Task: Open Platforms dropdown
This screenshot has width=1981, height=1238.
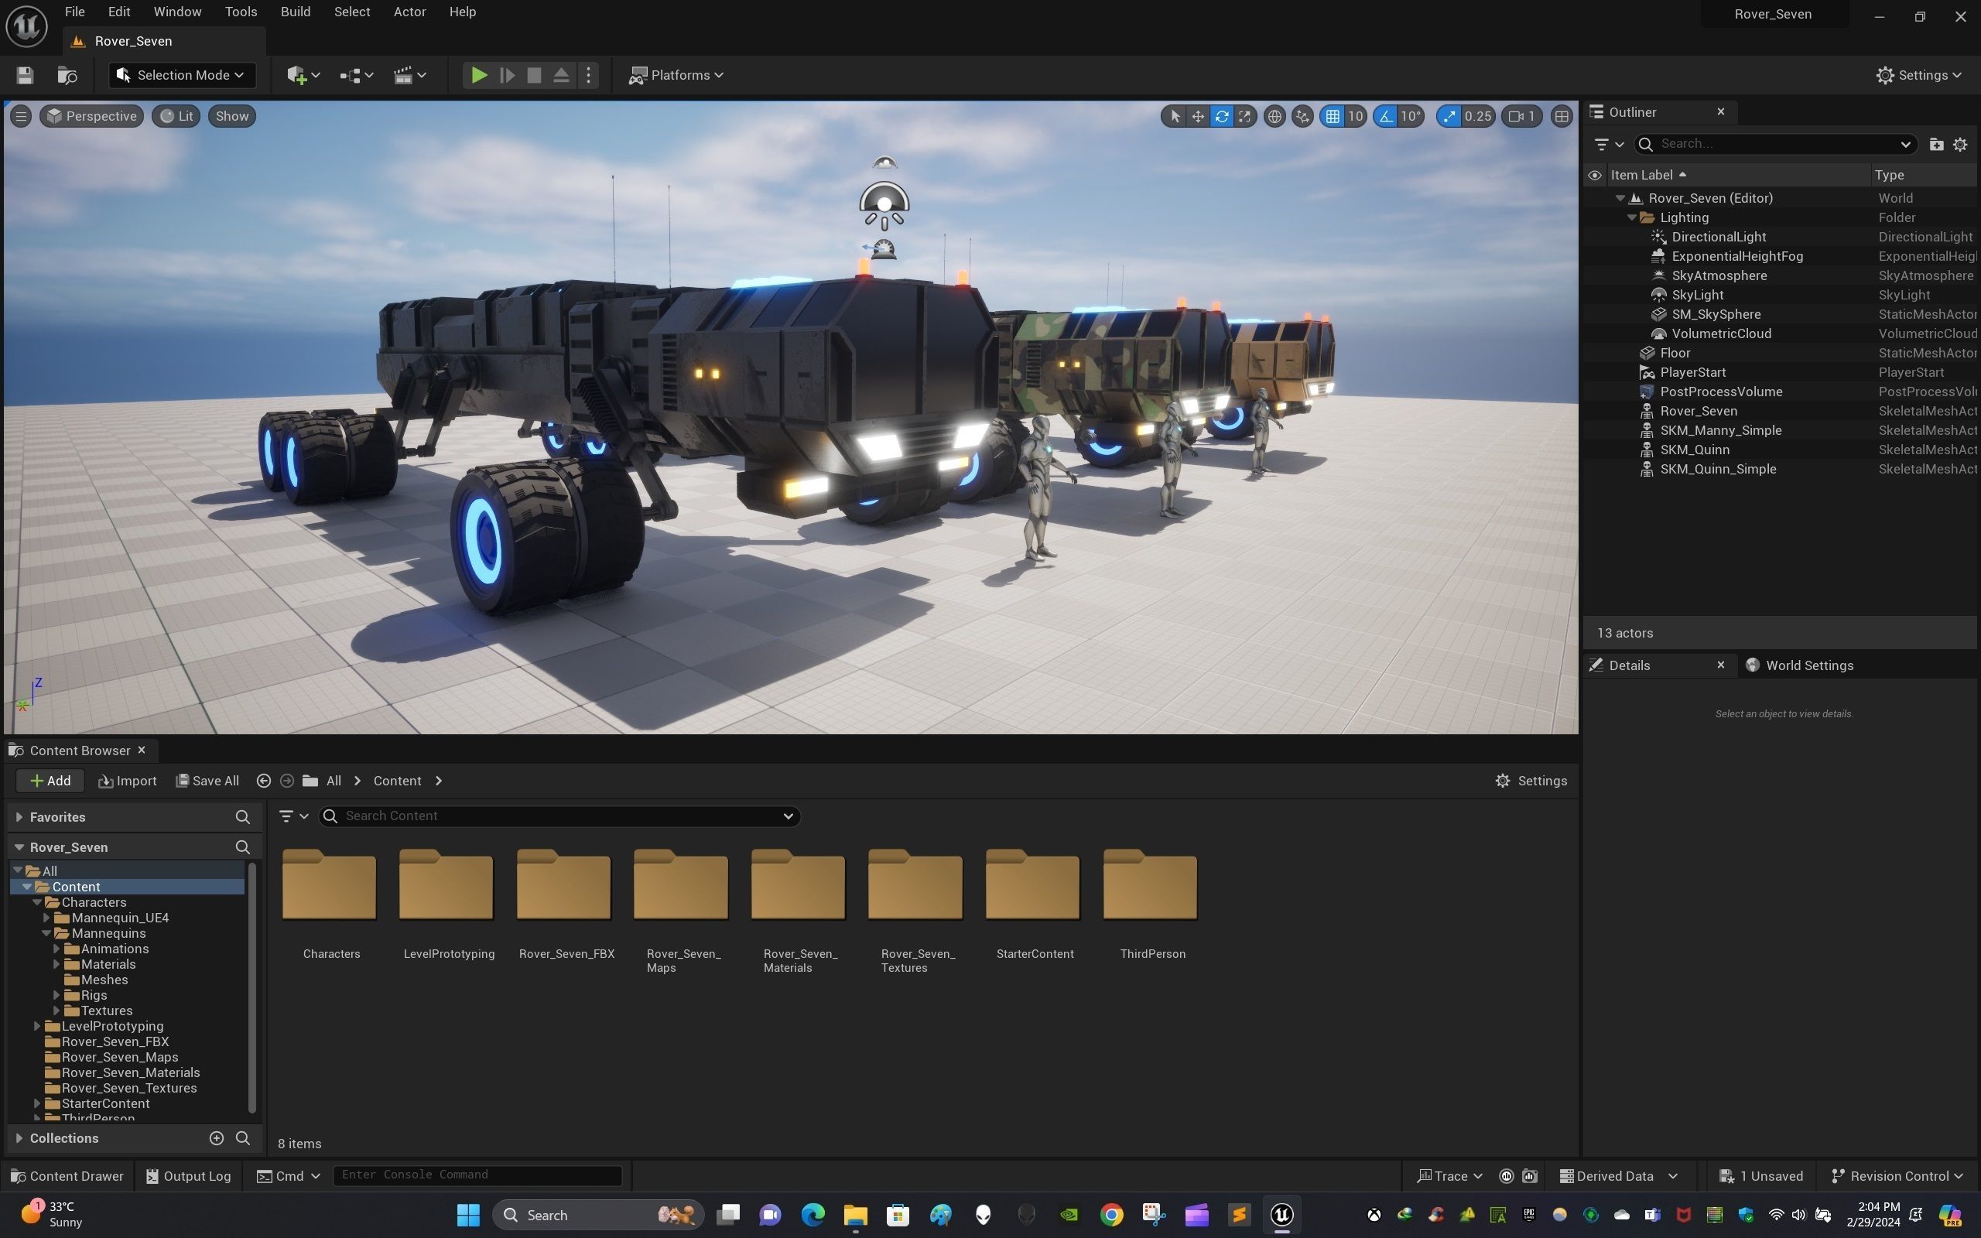Action: 676,75
